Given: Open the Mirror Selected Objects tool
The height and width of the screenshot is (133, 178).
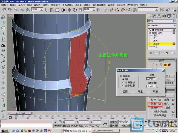Looking at the screenshot, I should point(162,10).
